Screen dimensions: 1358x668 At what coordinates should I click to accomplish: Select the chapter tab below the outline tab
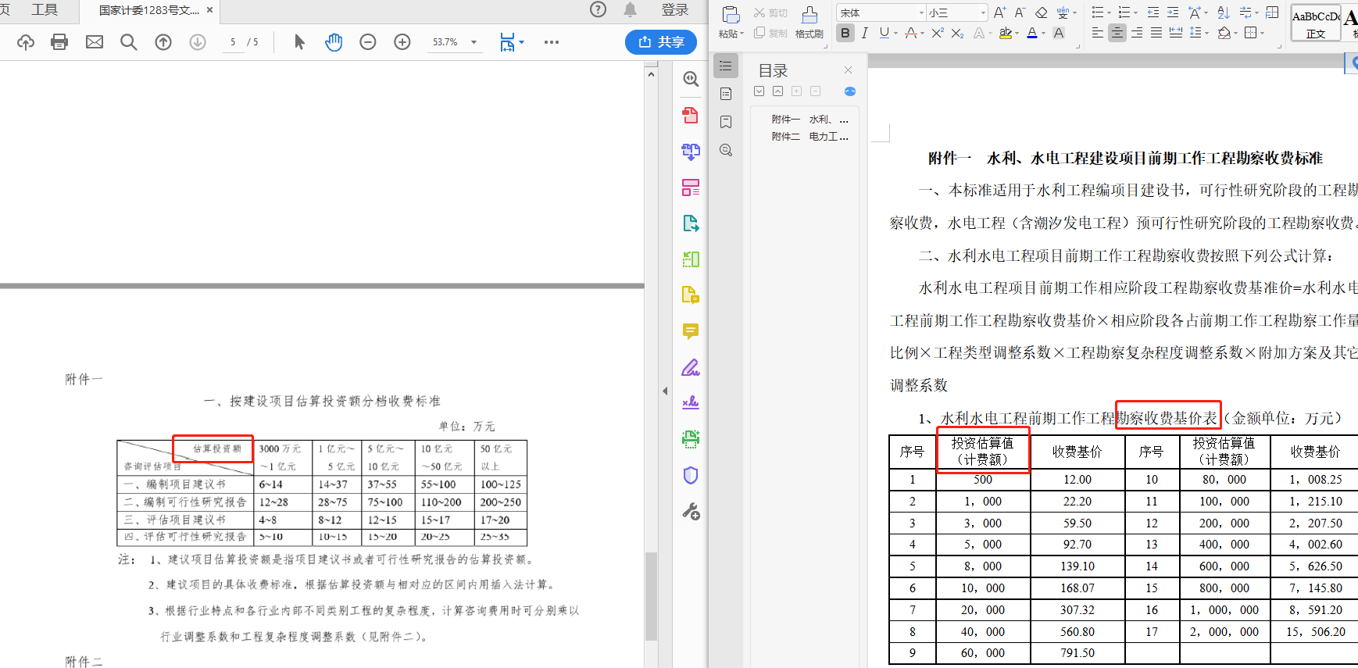point(726,94)
